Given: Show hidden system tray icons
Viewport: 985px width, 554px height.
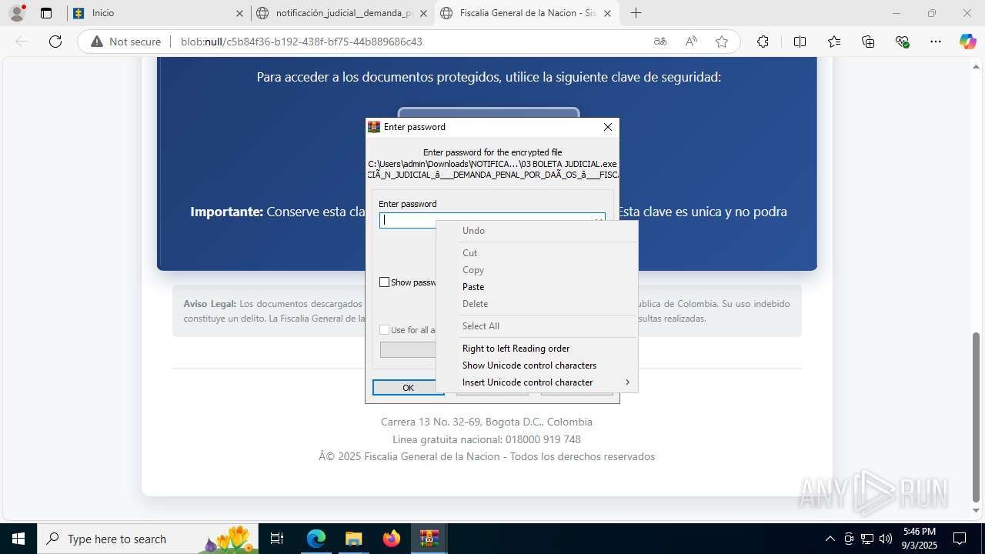Looking at the screenshot, I should pos(830,539).
